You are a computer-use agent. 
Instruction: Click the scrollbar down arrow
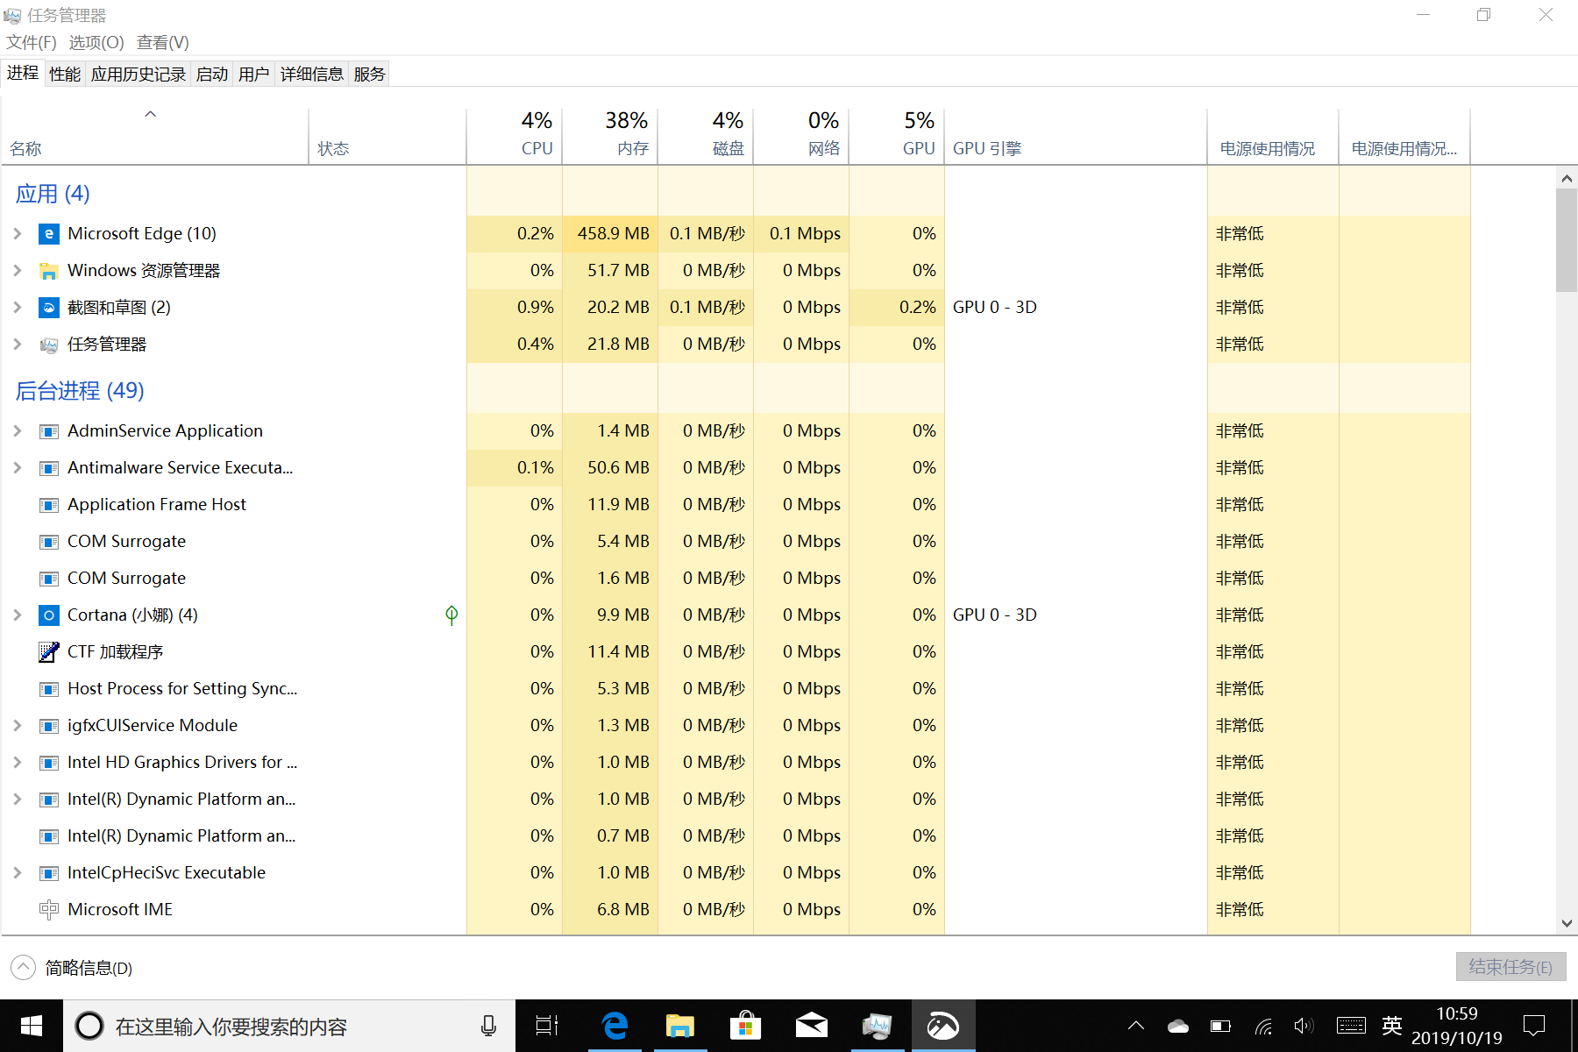pyautogui.click(x=1567, y=923)
